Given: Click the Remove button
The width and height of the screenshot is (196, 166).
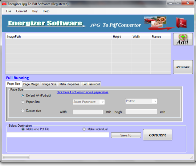Looking at the screenshot, I should [x=183, y=67].
